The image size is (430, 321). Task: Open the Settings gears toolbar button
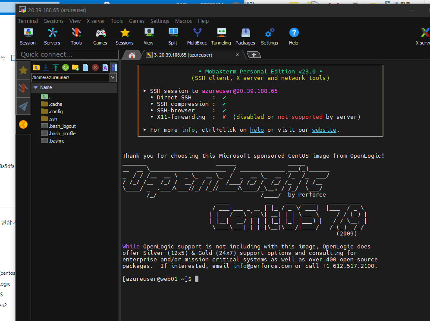click(x=269, y=37)
